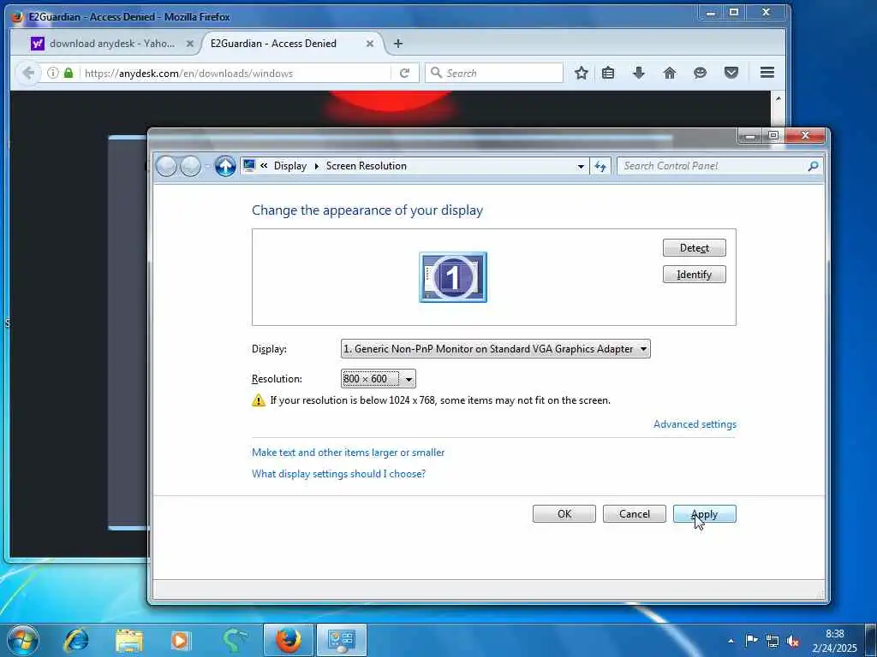
Task: Expand the address bar history dropdown
Action: 581,166
